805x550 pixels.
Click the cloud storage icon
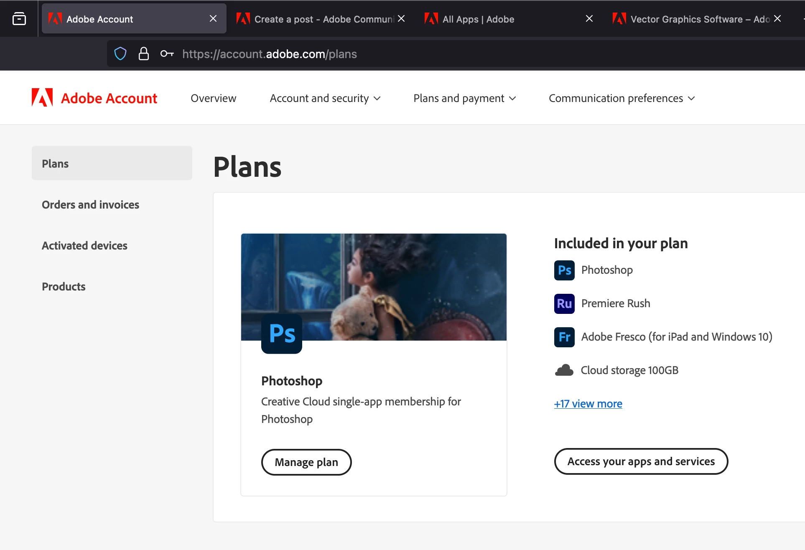[564, 371]
